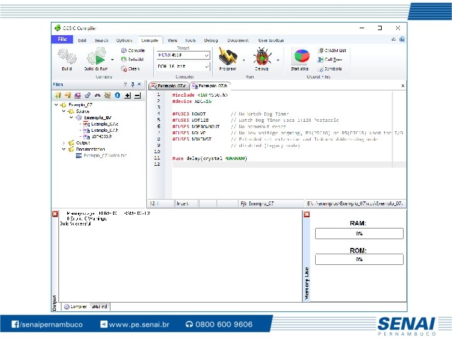Pin the Files panel
Viewport: 452px width, 339px height.
(132, 85)
